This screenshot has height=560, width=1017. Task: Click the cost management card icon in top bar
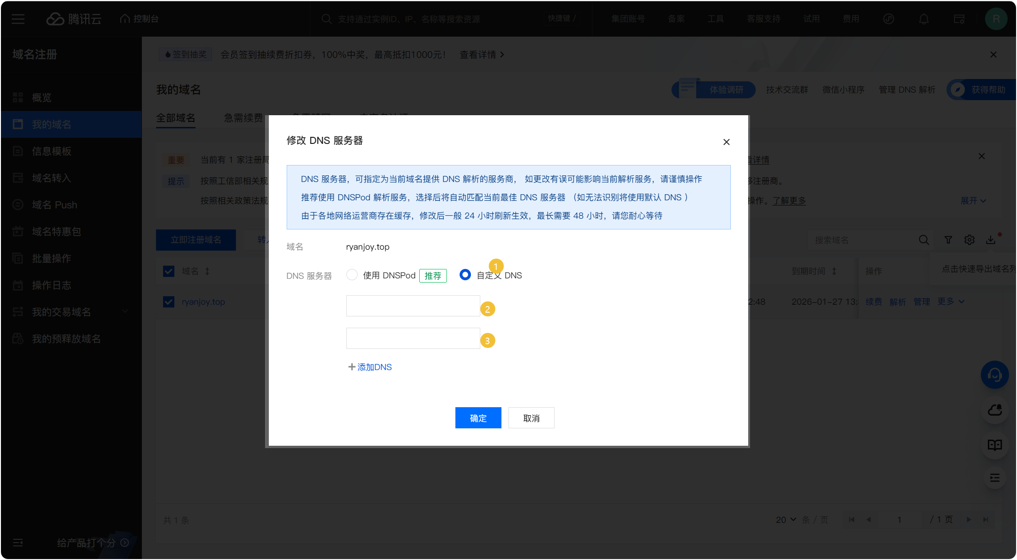tap(959, 19)
